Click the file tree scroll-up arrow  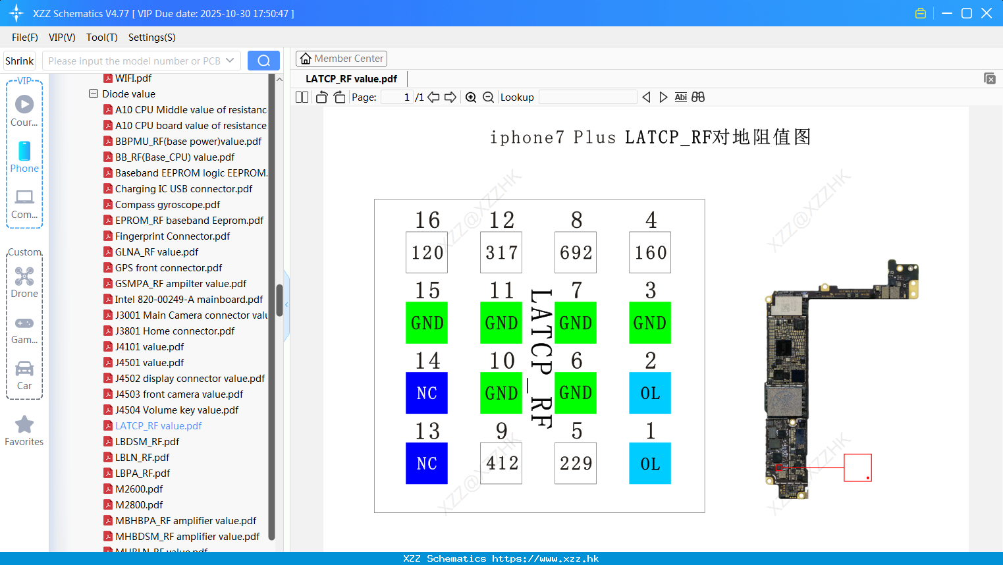279,79
